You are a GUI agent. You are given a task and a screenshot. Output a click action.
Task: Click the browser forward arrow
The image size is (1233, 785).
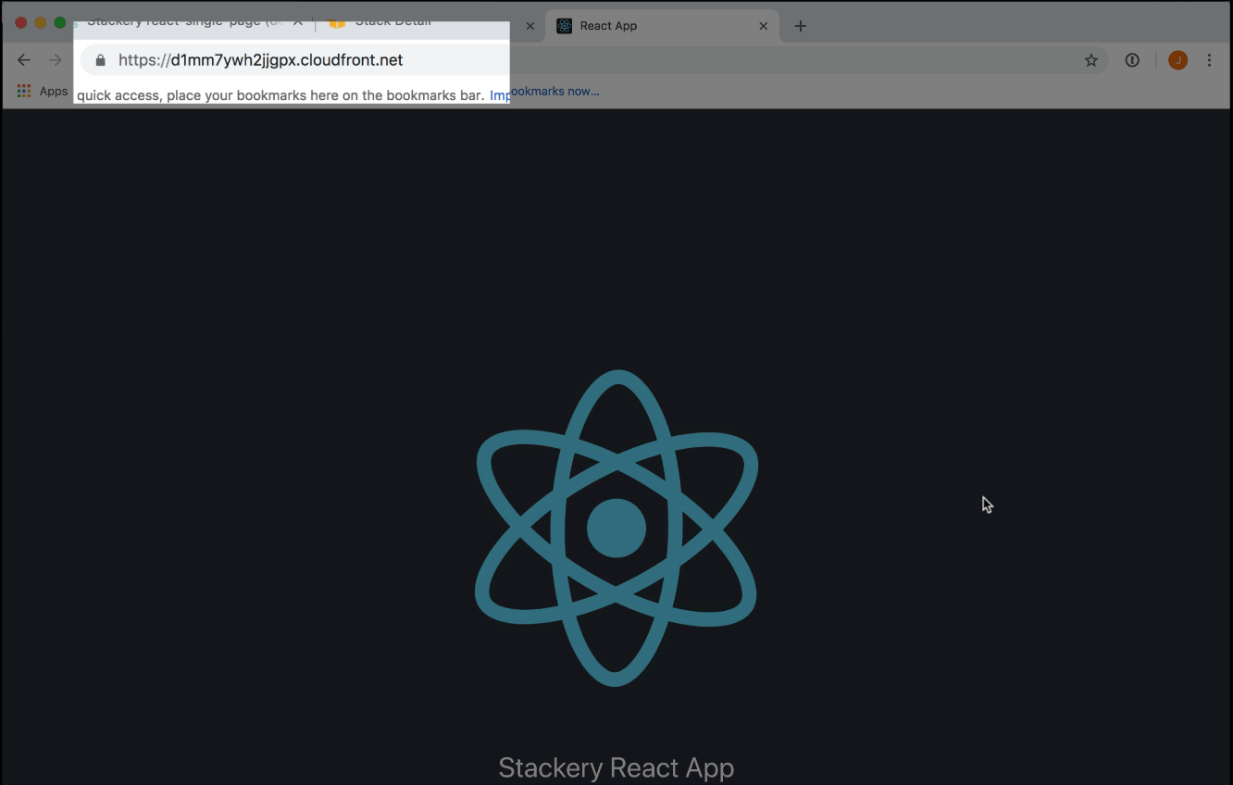point(56,60)
